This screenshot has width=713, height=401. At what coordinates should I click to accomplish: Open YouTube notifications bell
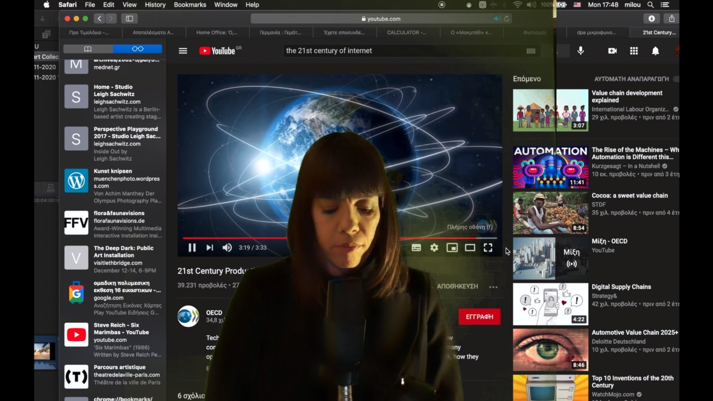(655, 51)
